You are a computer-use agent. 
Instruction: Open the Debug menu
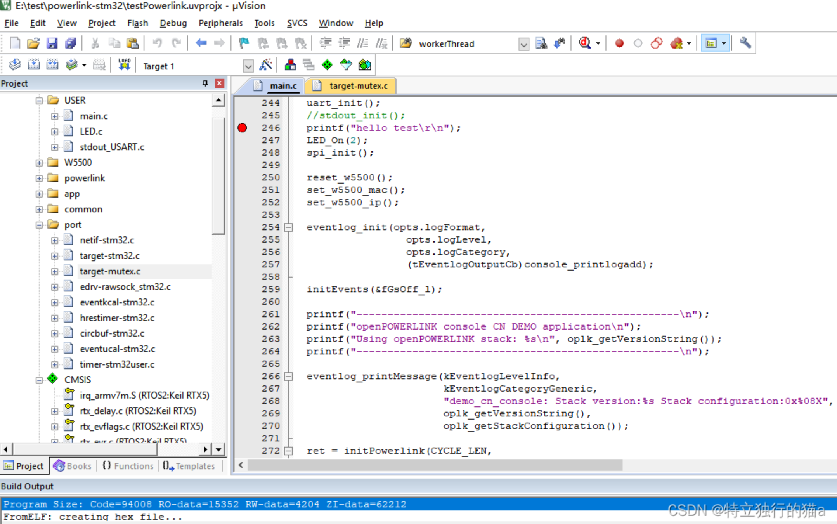pos(173,23)
